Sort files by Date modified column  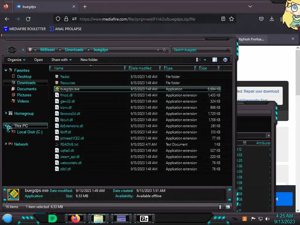pyautogui.click(x=145, y=68)
